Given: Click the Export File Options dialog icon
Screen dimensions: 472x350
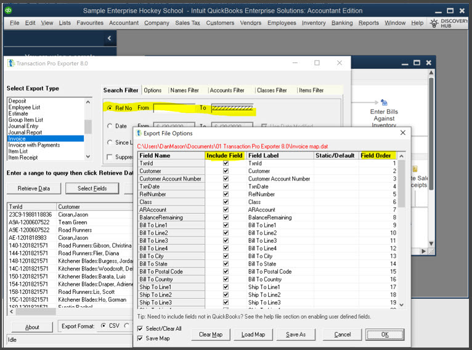Looking at the screenshot, I should coord(139,133).
